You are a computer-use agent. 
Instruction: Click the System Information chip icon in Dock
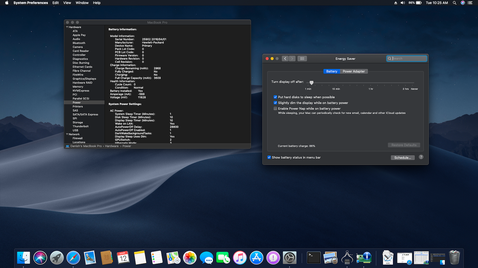pyautogui.click(x=364, y=258)
